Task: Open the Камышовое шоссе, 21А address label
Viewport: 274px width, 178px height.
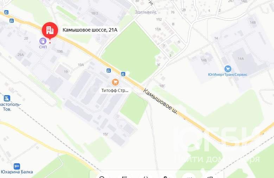Action: point(90,30)
